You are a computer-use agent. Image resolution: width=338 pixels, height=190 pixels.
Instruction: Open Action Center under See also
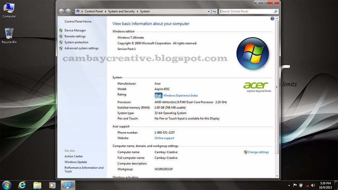click(x=74, y=156)
